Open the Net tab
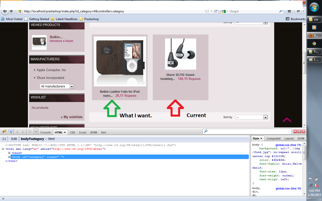This screenshot has width=322, height=201. 104,132
